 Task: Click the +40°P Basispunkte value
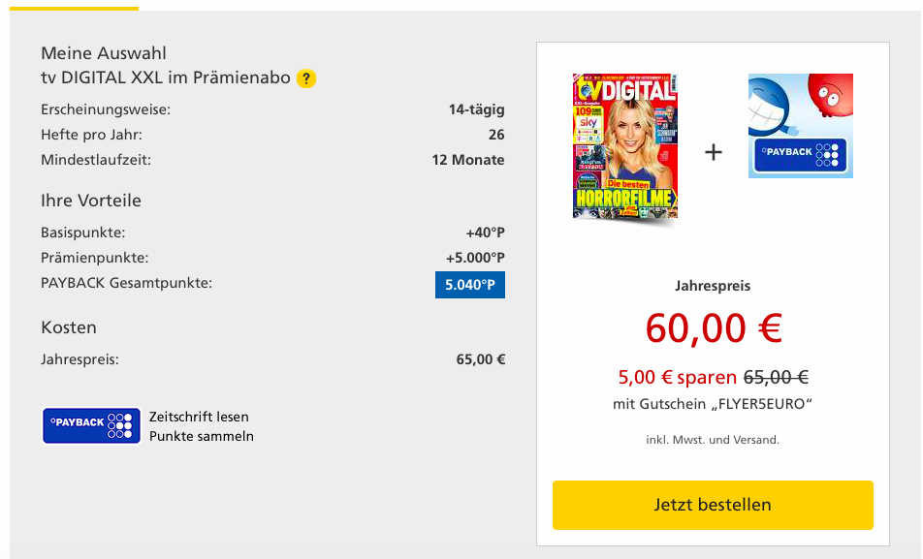485,233
